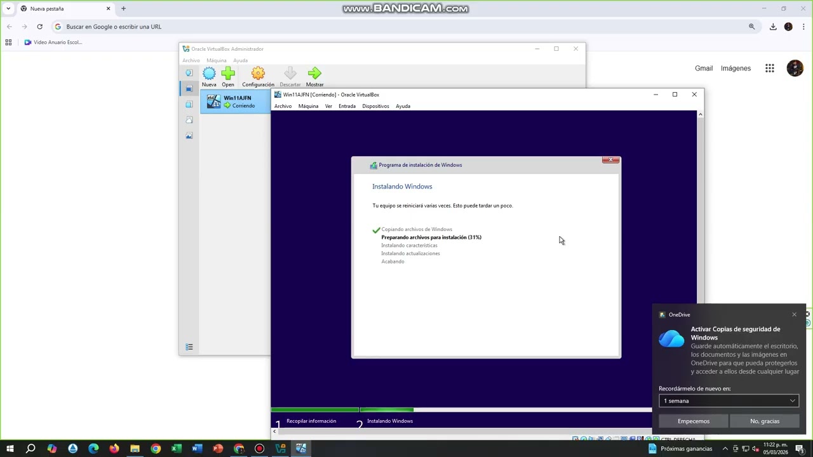Open Excel from the taskbar

click(177, 449)
